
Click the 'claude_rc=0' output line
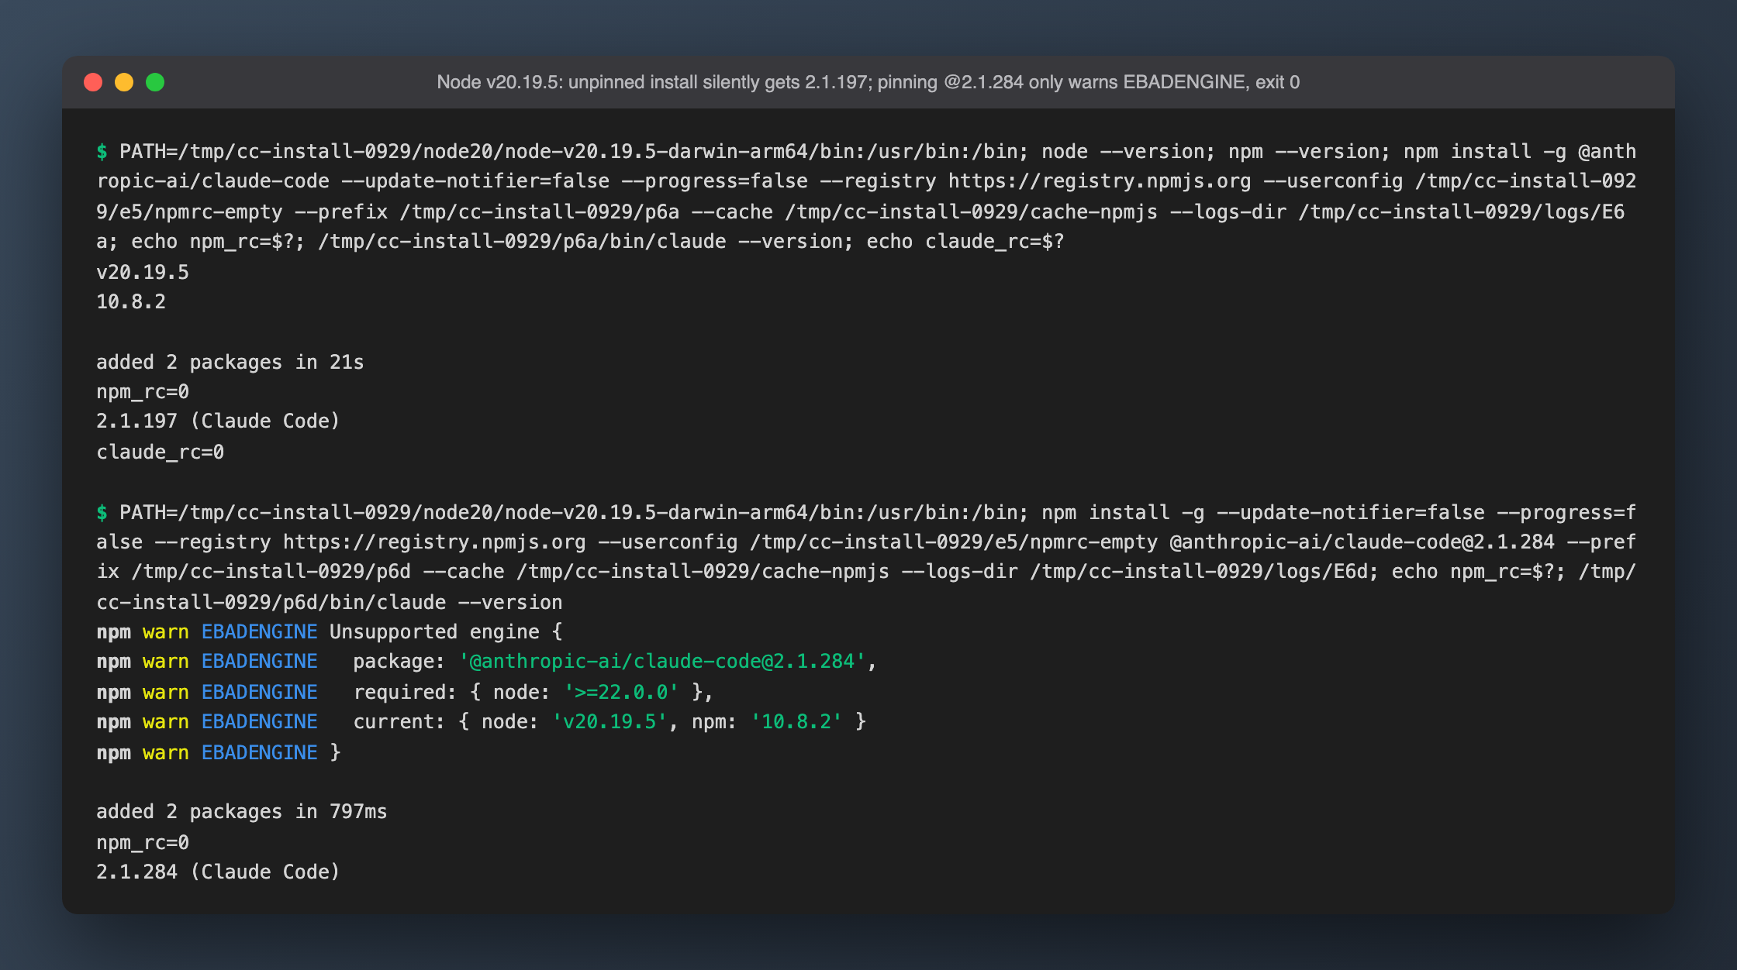161,452
